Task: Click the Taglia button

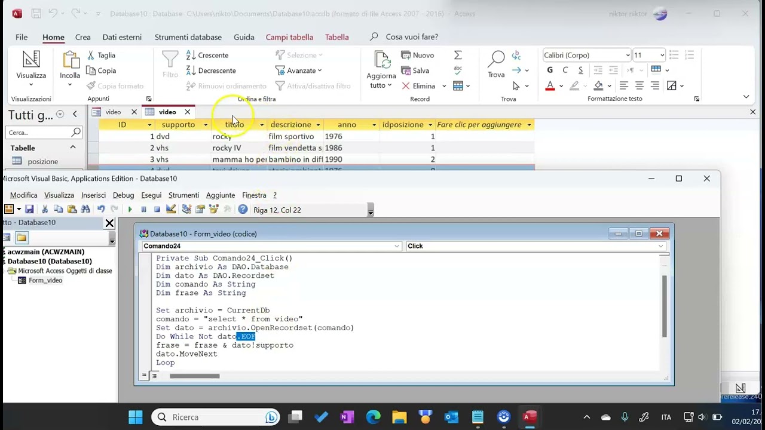Action: pyautogui.click(x=101, y=55)
